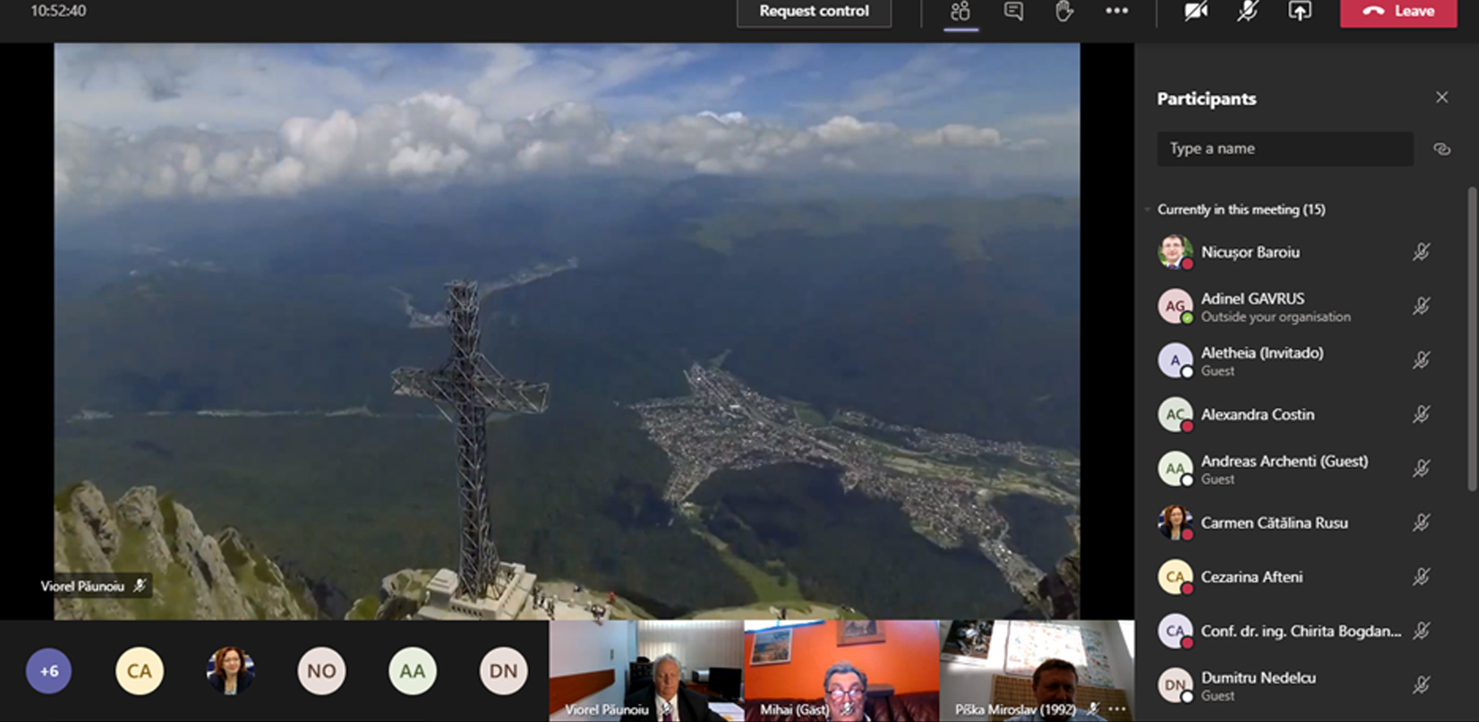Open the meeting chat icon
Screen dimensions: 1479x722
(1014, 12)
